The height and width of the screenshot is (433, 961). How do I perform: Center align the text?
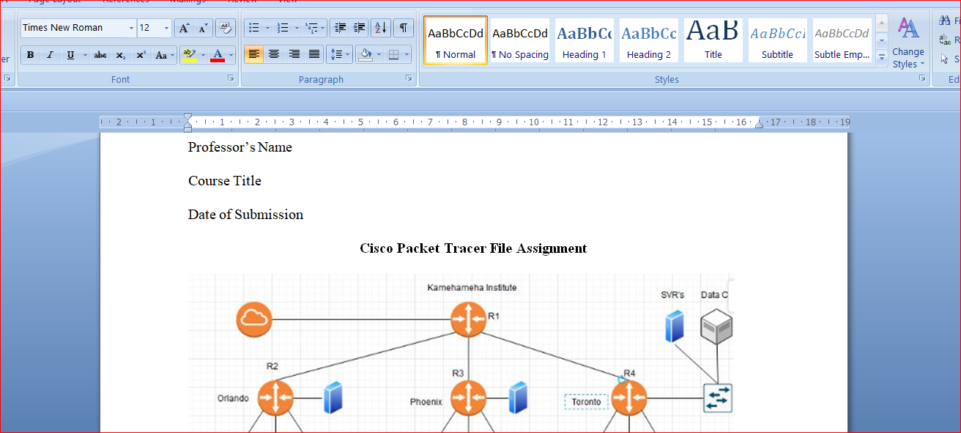(274, 54)
